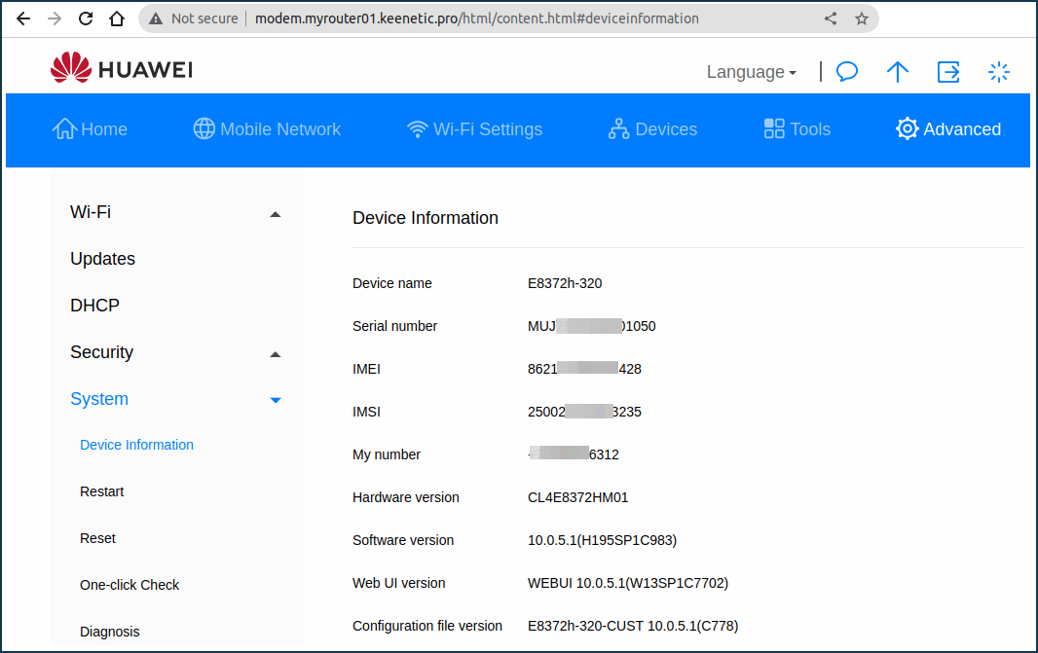Click the browser address bar

point(487,18)
